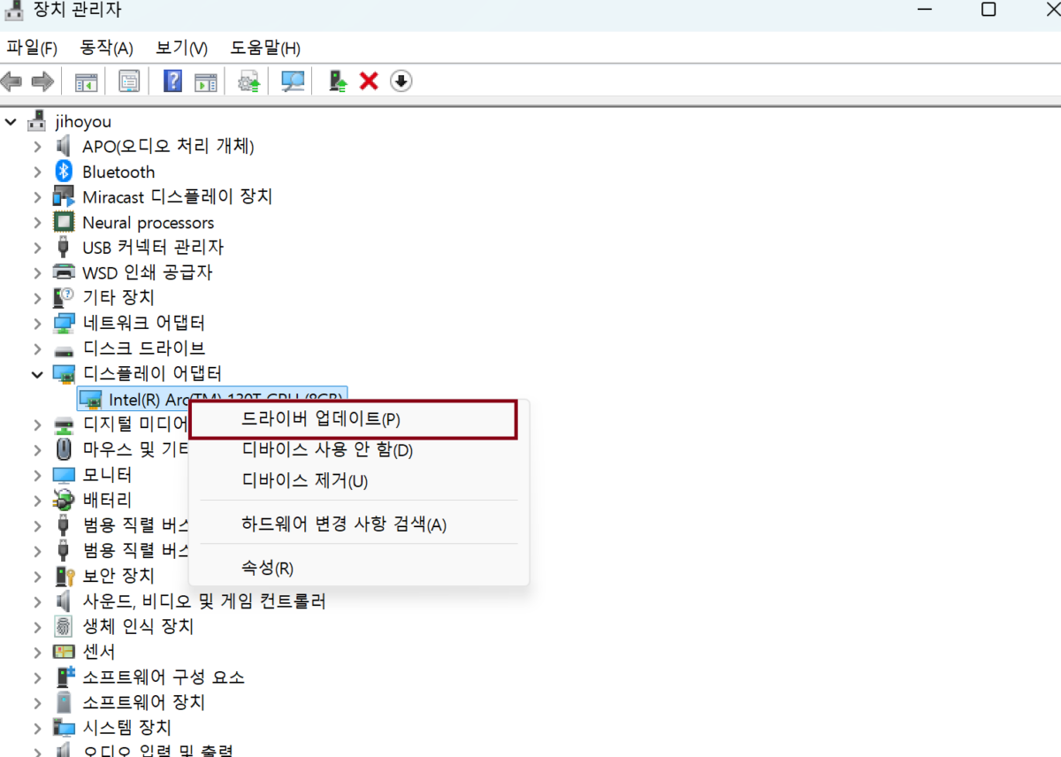Click the USB 커넥터 관리자 plug icon
Screen dimensions: 1061x757
[x=64, y=247]
